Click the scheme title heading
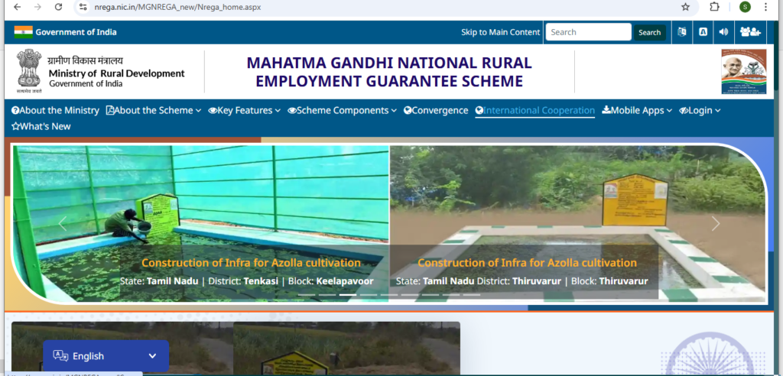This screenshot has width=783, height=376. (389, 72)
